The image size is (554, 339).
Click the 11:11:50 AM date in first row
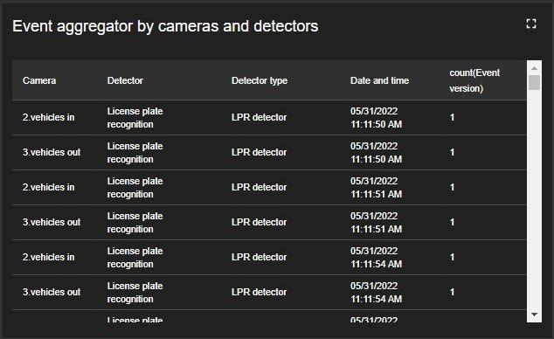[376, 118]
